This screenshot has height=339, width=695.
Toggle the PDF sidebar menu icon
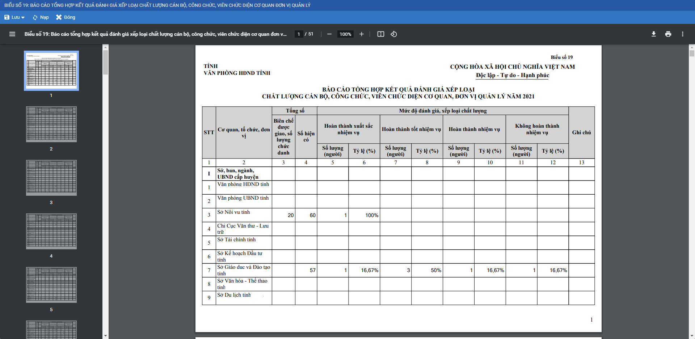(x=12, y=34)
